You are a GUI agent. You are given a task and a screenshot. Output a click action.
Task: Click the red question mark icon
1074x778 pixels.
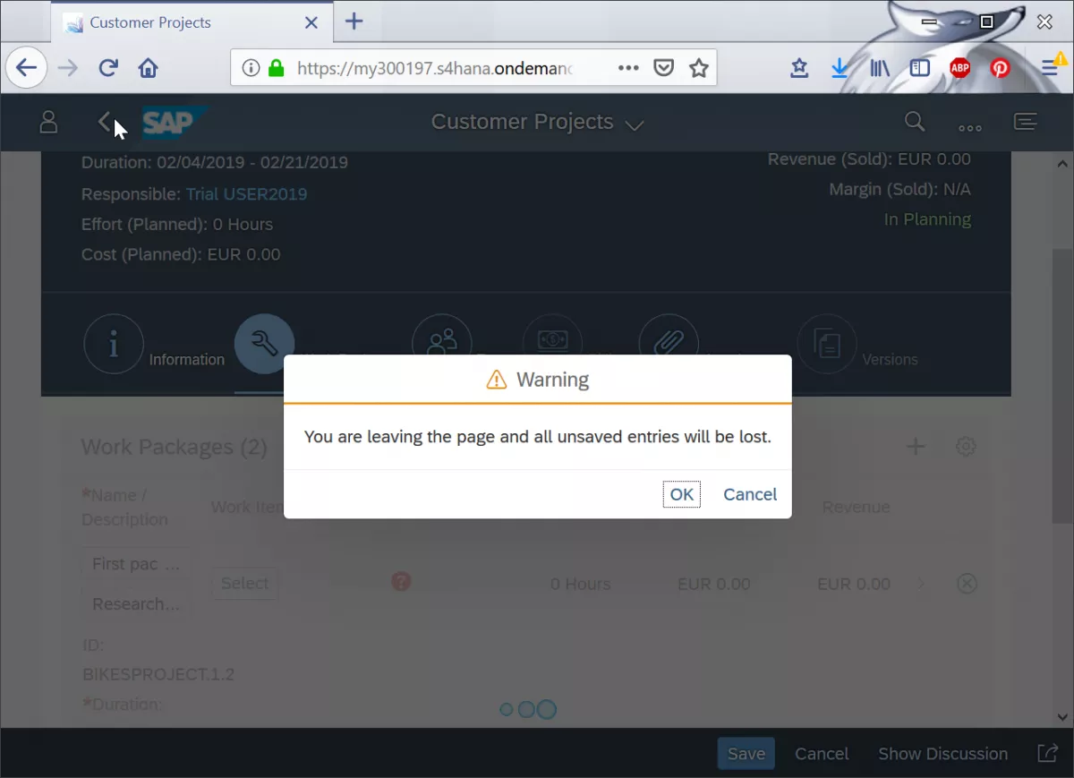401,581
